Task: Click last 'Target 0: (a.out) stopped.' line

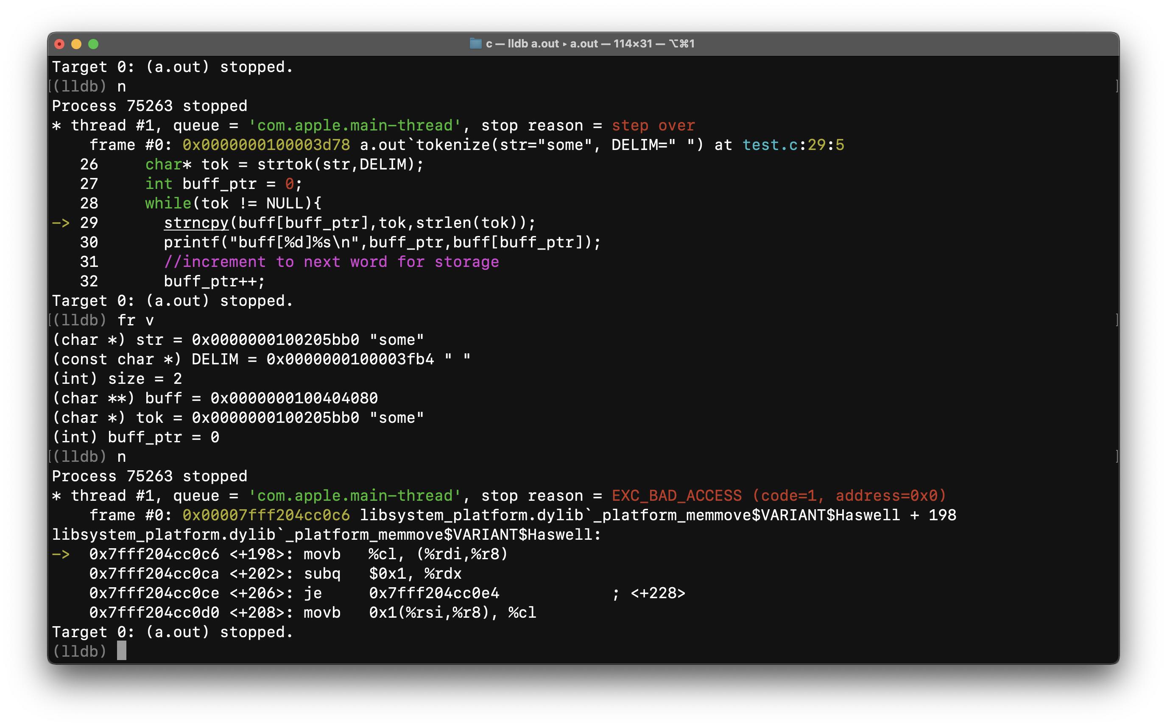Action: (173, 632)
